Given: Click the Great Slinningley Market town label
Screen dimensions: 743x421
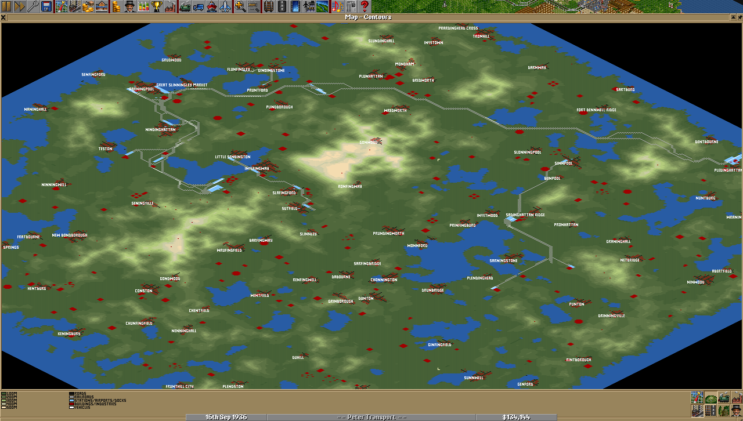Looking at the screenshot, I should click(x=182, y=85).
